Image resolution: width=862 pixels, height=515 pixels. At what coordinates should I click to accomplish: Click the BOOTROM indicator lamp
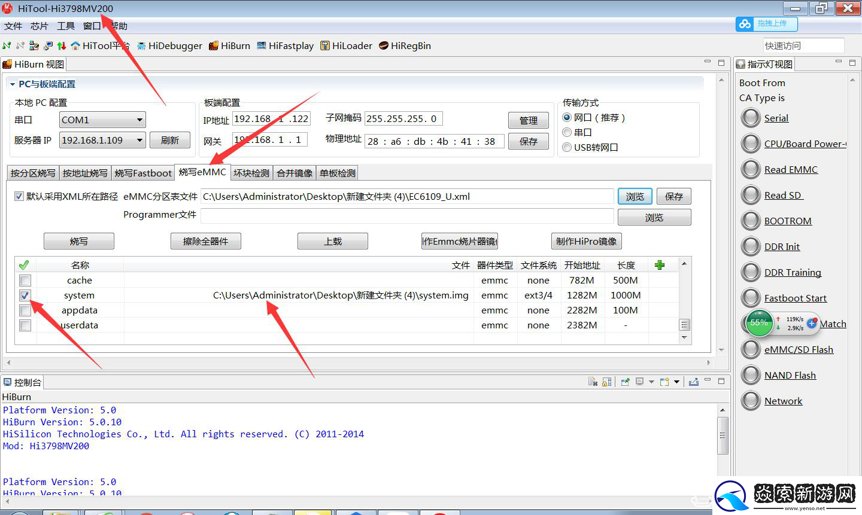751,221
